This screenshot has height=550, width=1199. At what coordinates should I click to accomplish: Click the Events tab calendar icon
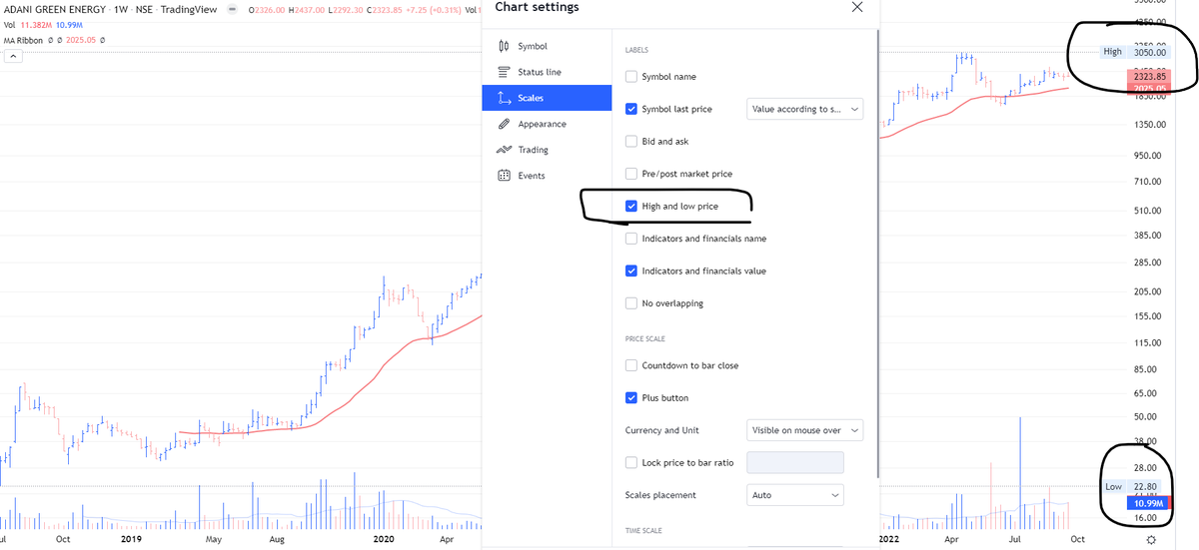click(504, 176)
